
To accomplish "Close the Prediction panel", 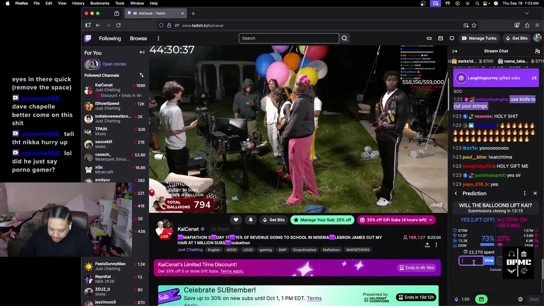I will click(535, 193).
